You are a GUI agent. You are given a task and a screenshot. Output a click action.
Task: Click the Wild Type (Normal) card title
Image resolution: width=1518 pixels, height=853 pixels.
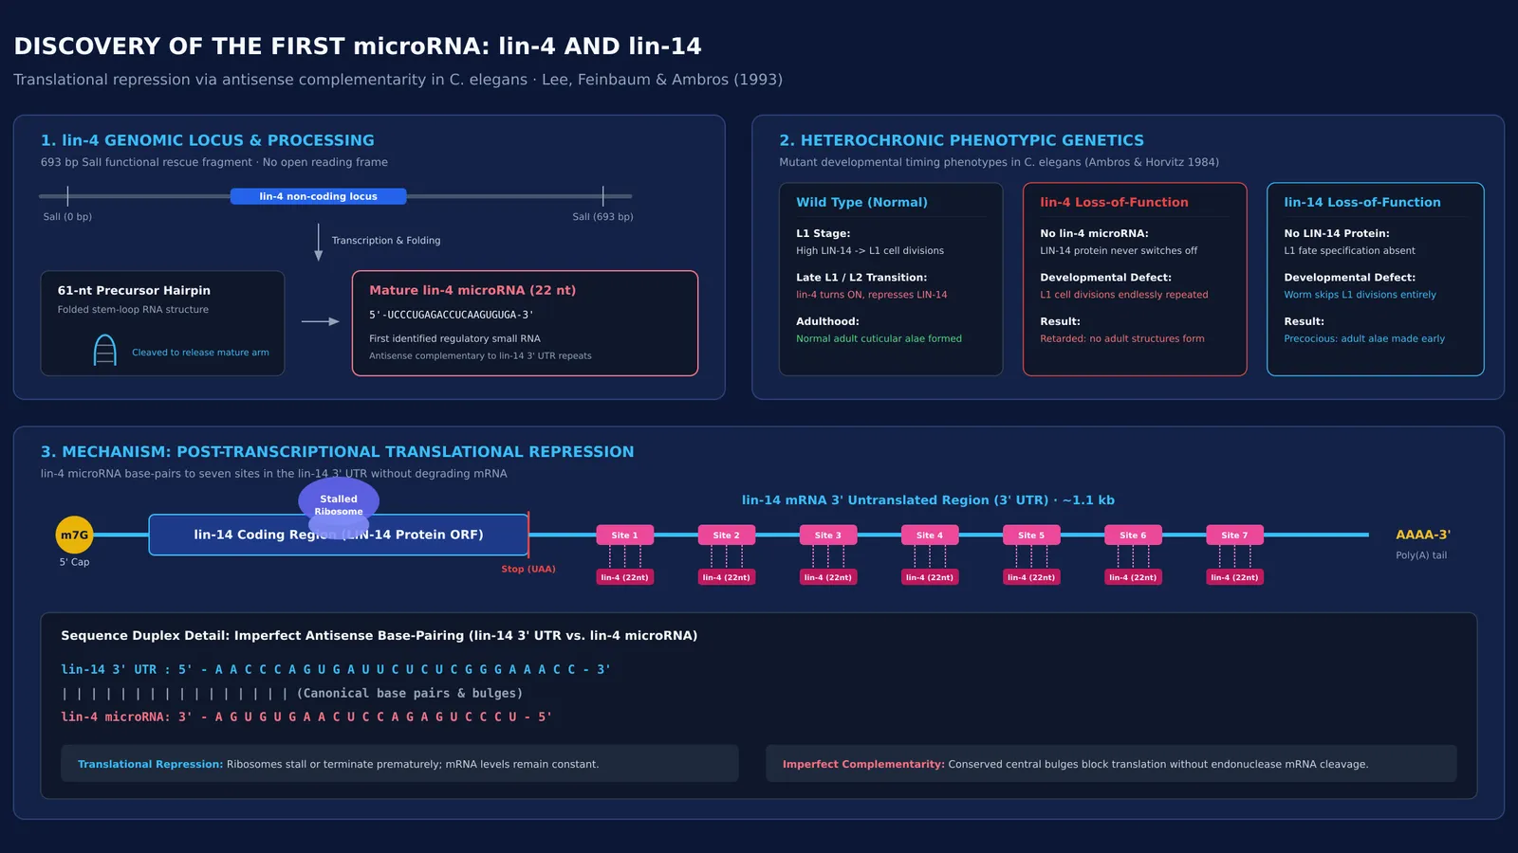(x=861, y=202)
